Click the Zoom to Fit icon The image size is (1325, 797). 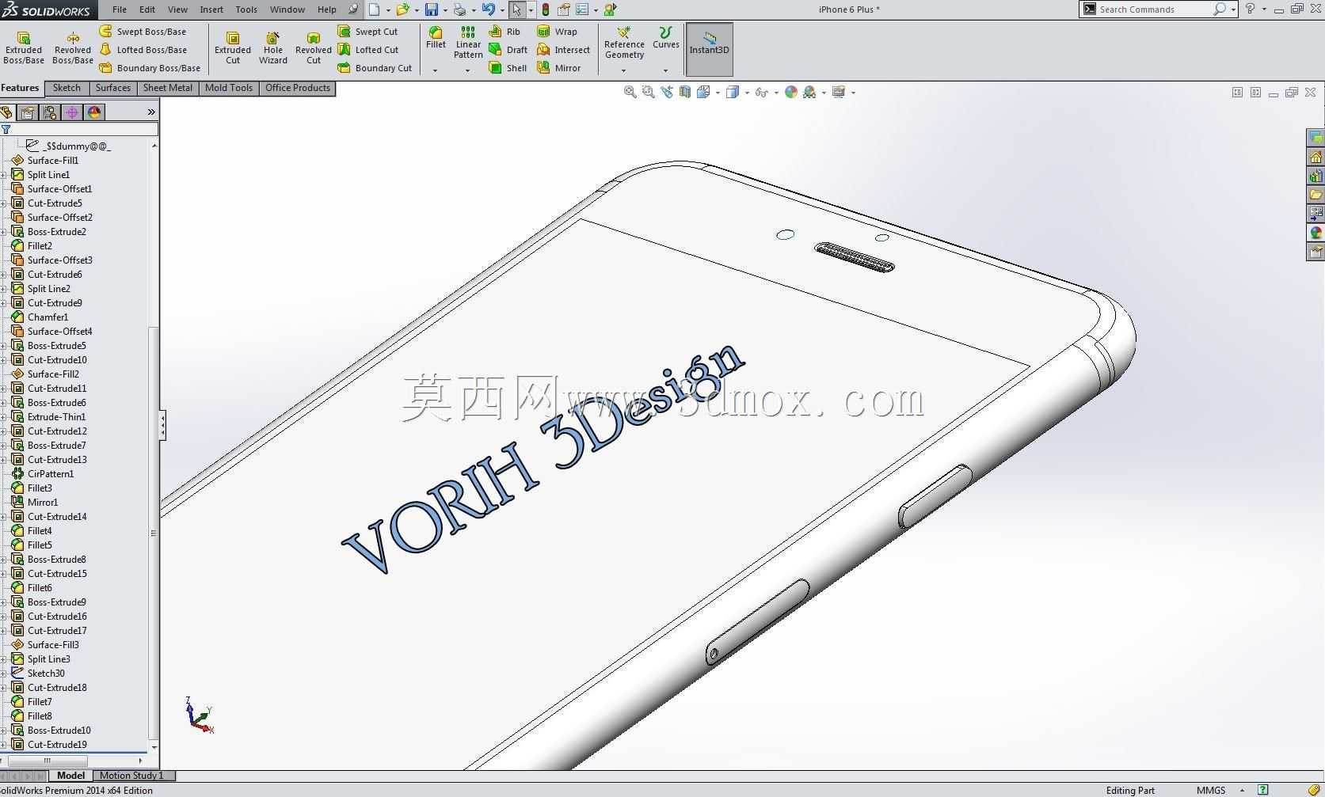pos(630,92)
